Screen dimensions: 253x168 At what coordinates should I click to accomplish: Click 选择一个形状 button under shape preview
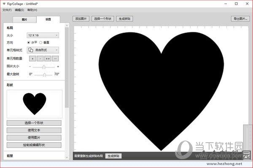click(34, 123)
